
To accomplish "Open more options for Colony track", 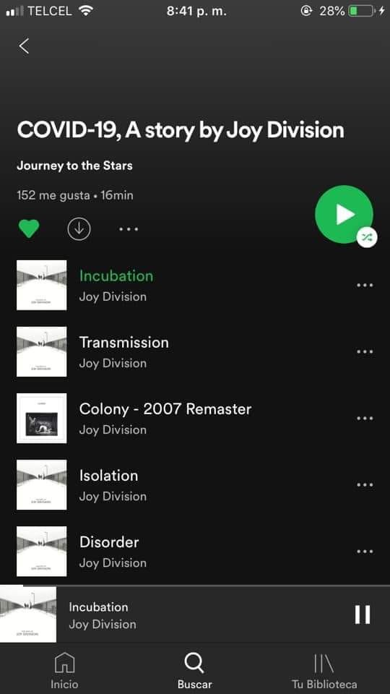I will pyautogui.click(x=365, y=419).
